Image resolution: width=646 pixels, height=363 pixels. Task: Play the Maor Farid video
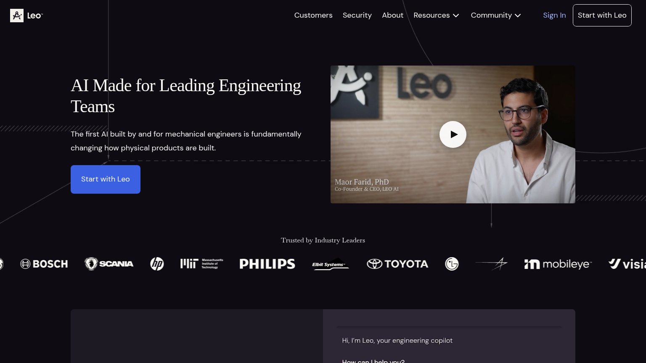pyautogui.click(x=453, y=134)
